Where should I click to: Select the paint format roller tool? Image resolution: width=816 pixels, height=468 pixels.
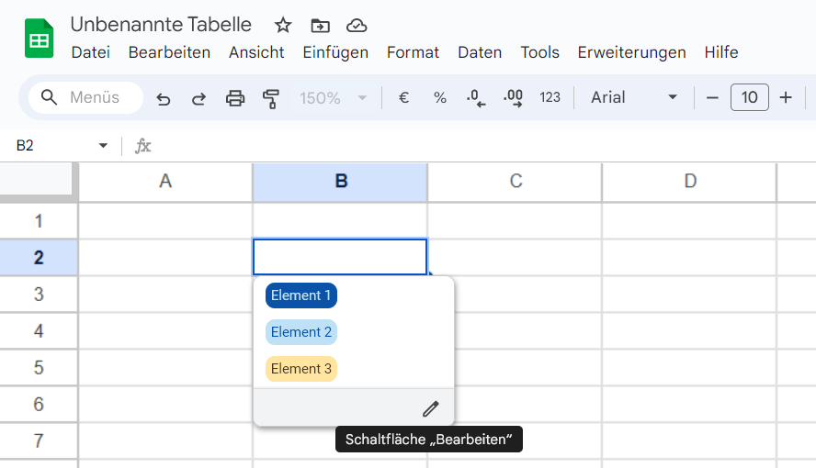270,97
